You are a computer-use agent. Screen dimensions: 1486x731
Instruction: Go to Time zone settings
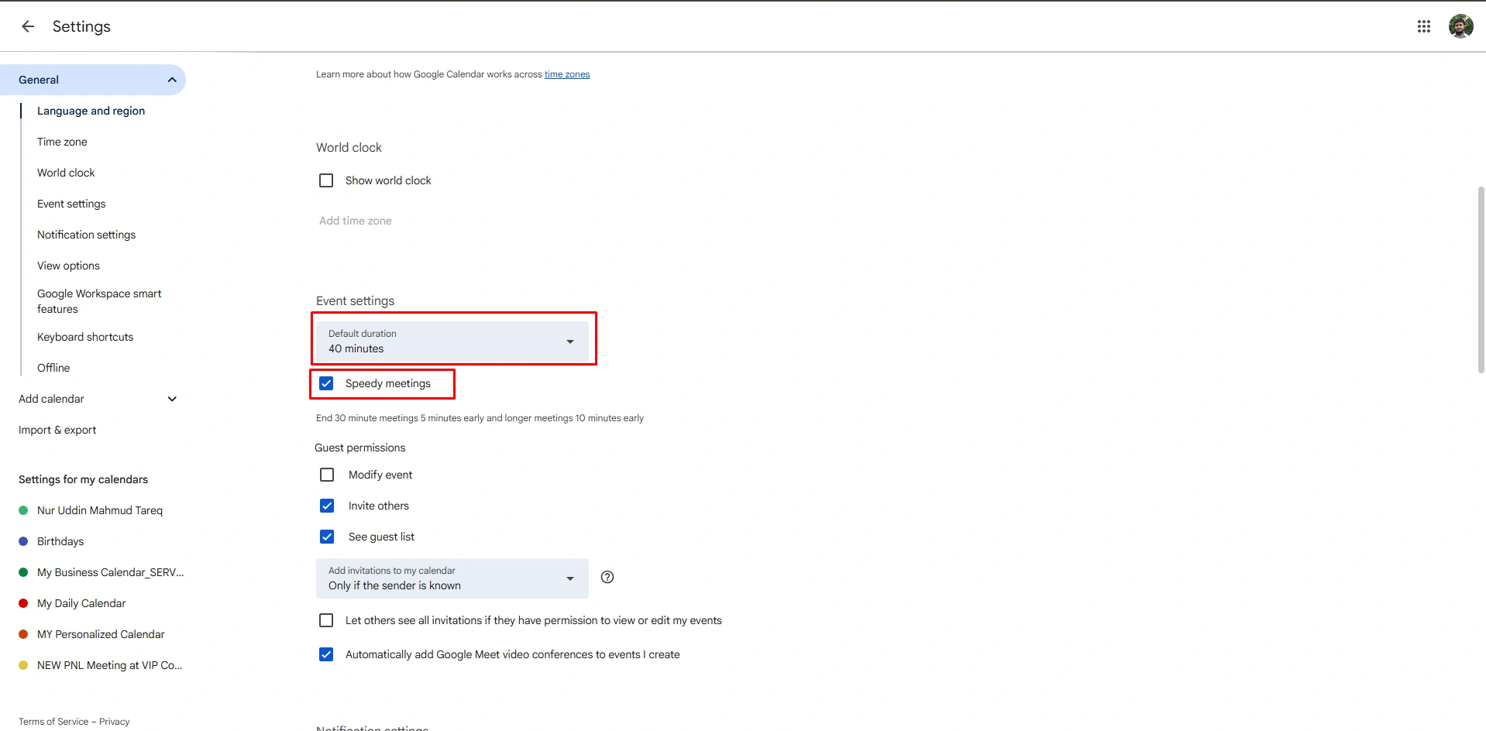click(x=62, y=142)
